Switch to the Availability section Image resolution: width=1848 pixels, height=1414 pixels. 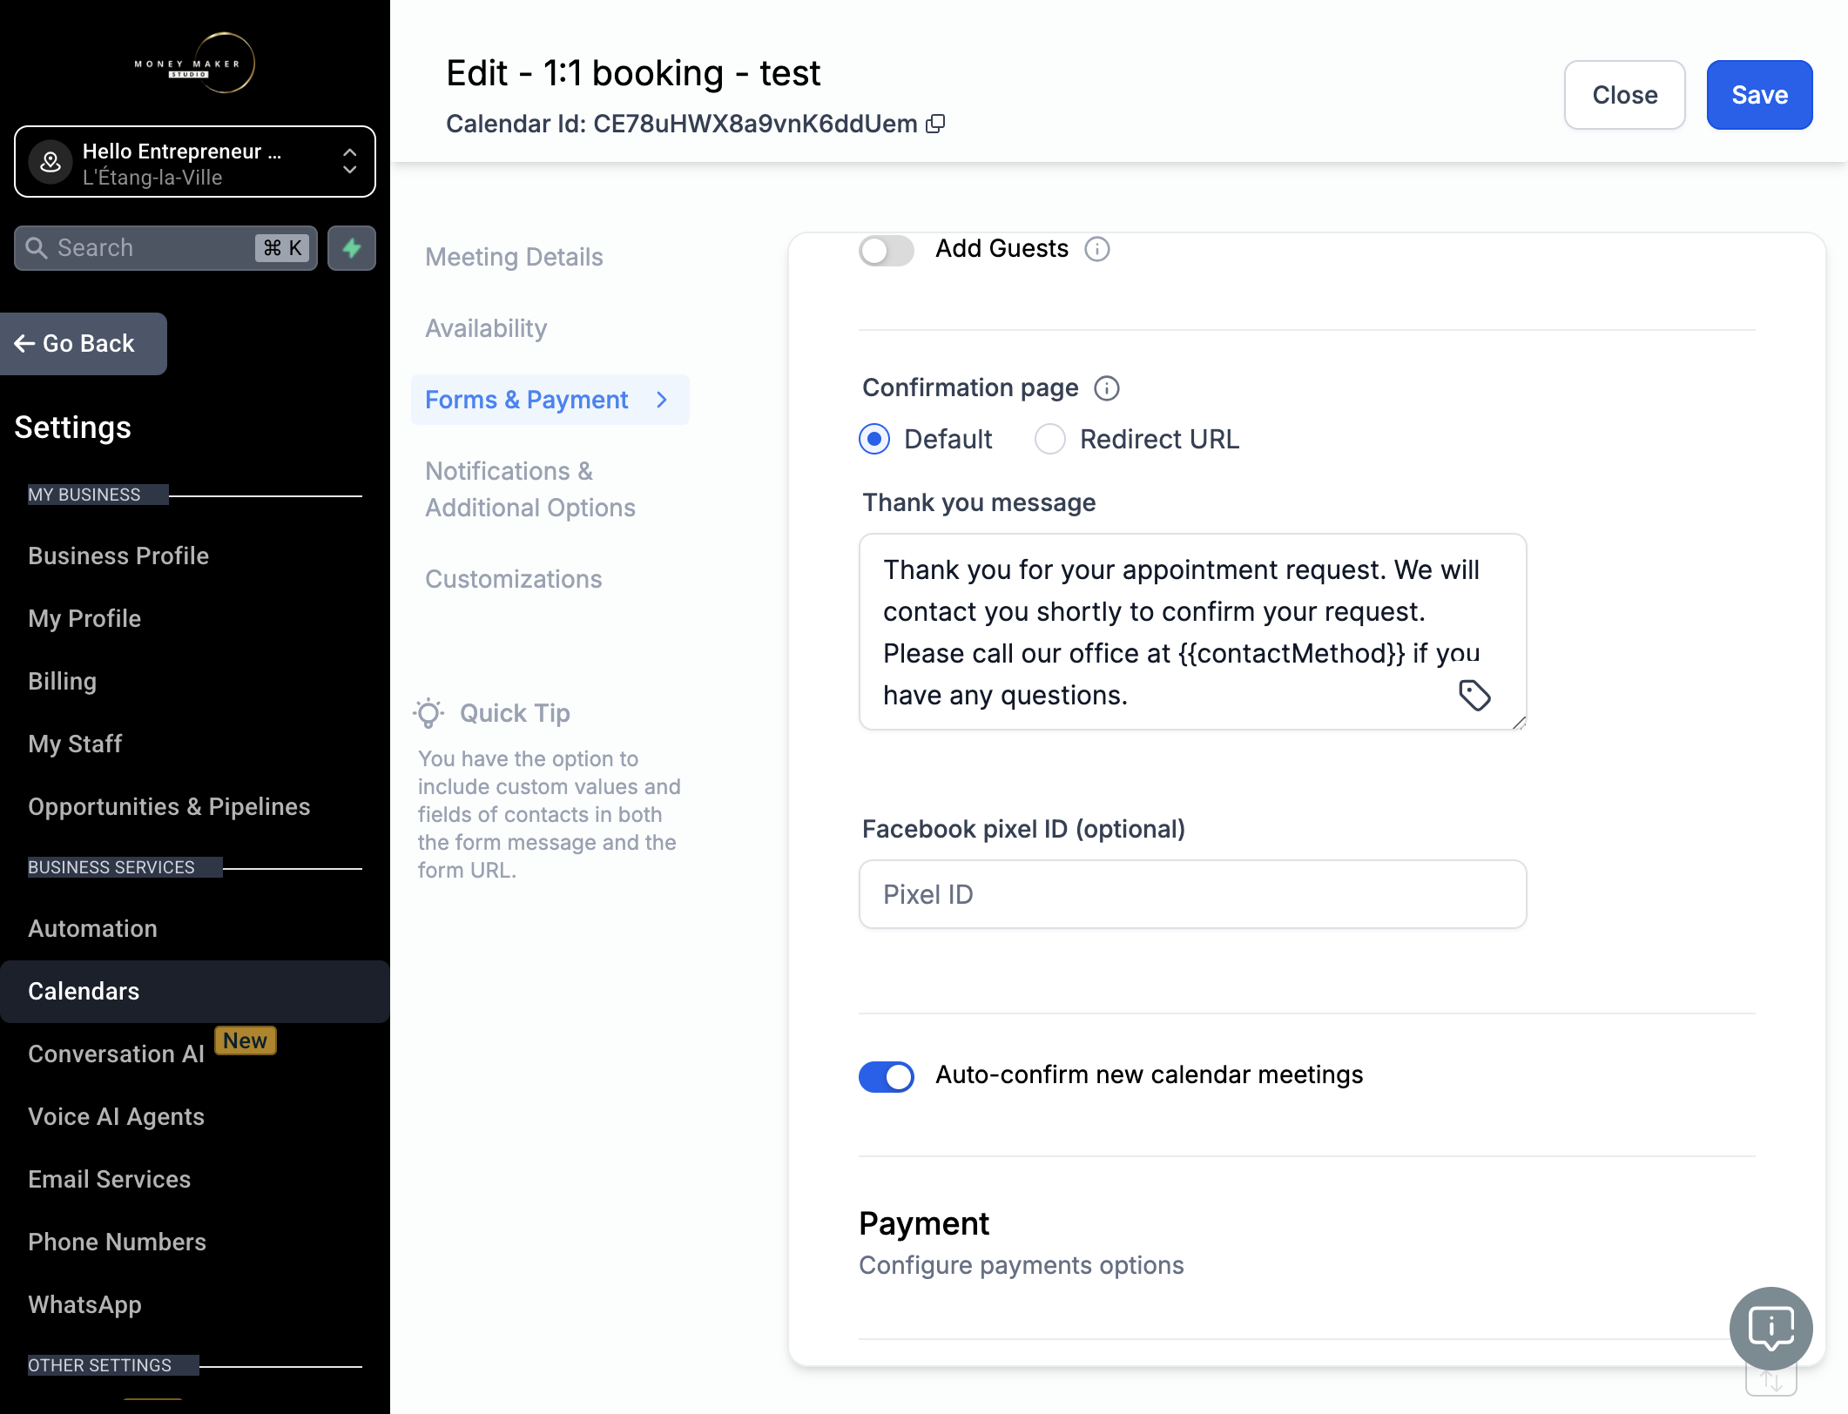tap(486, 328)
